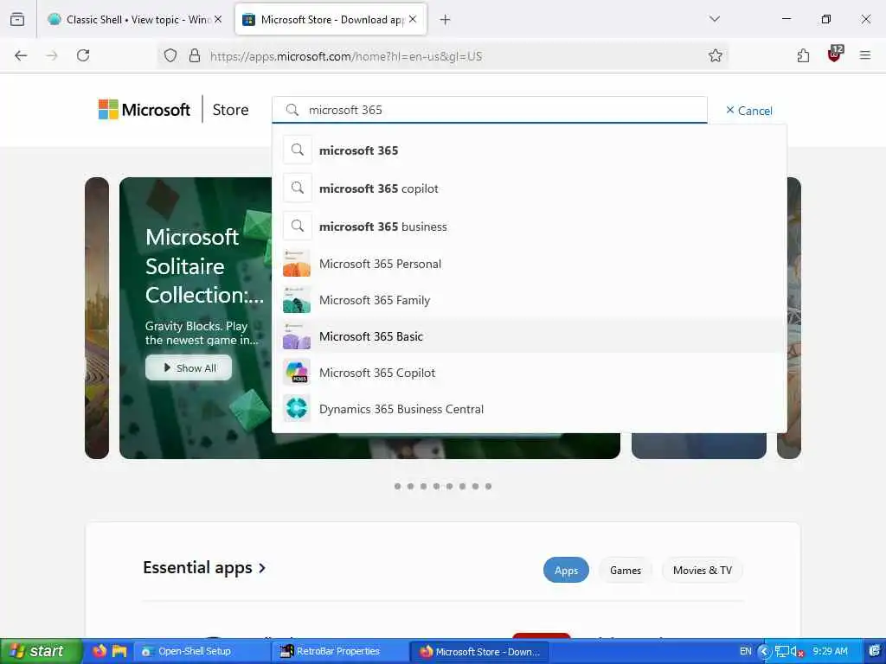Cancel the search
Viewport: 886px width, 664px height.
tap(748, 111)
